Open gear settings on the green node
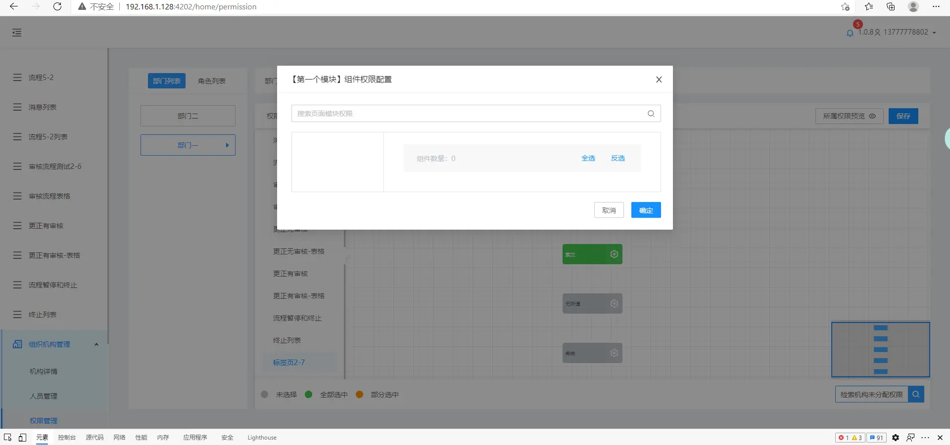 click(x=614, y=254)
